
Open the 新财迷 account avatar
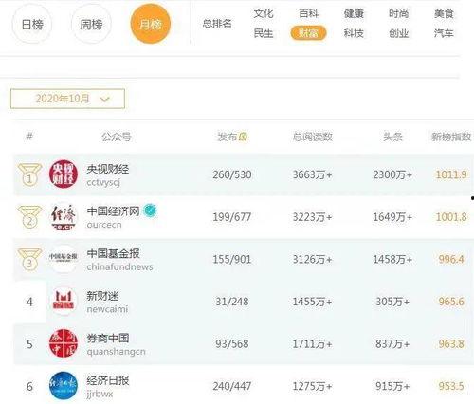coord(64,301)
